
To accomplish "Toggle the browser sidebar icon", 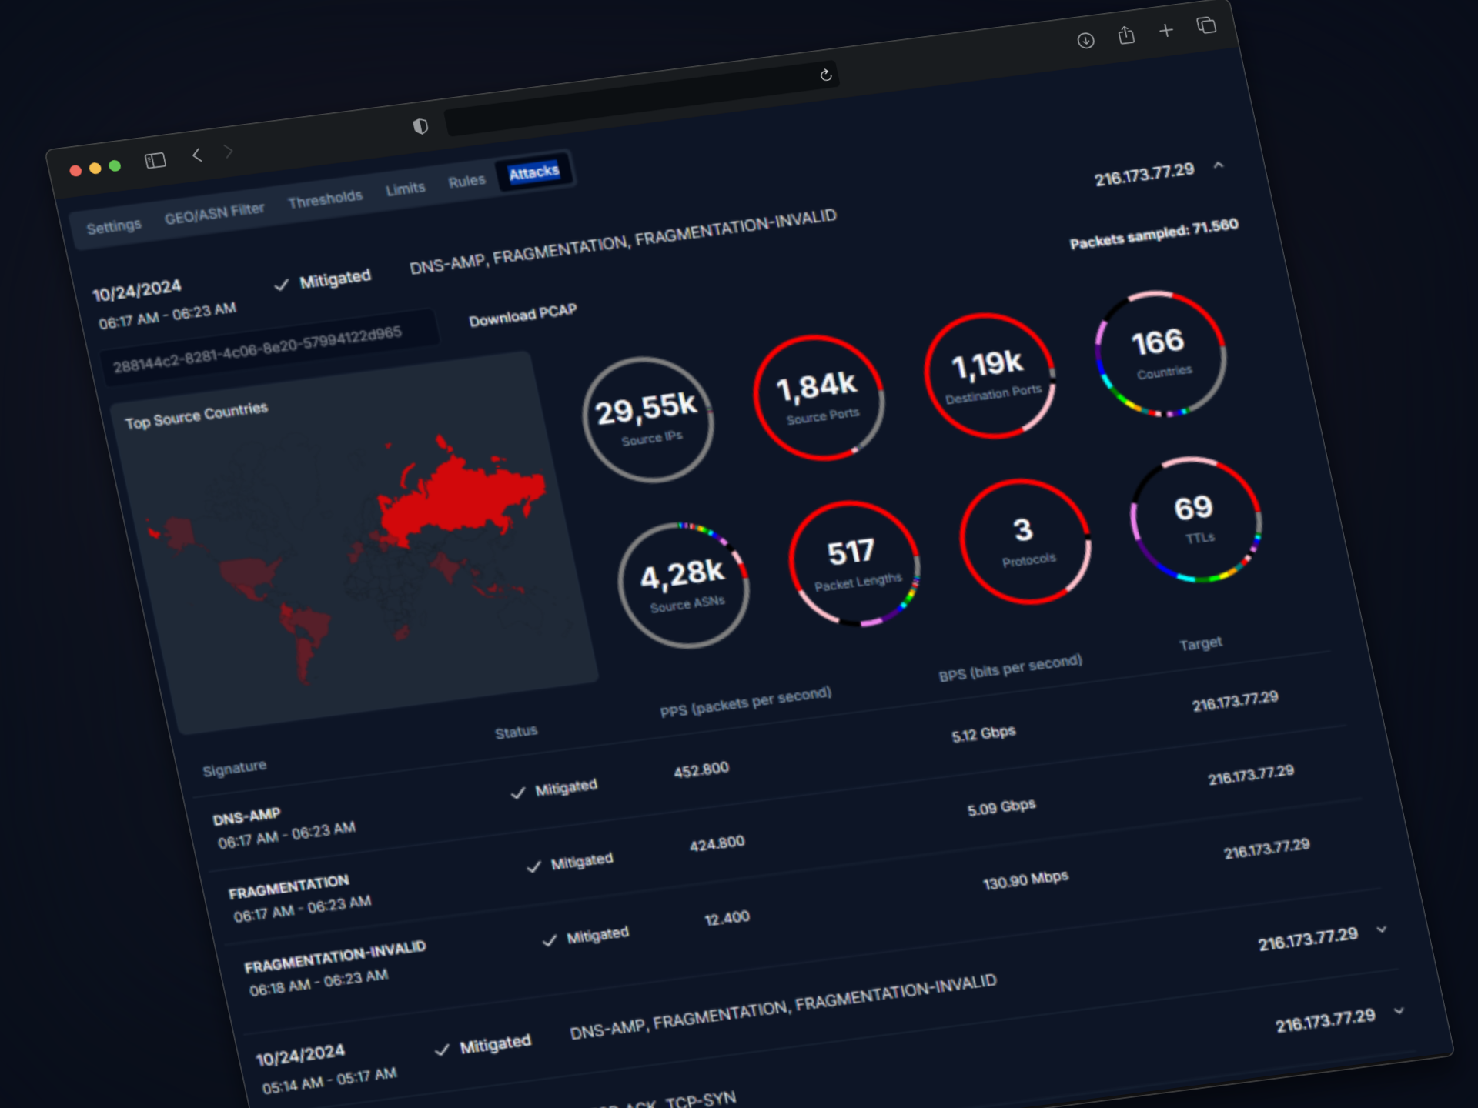I will (x=154, y=160).
